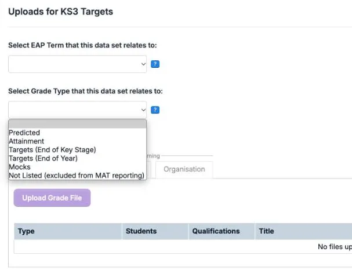Click the Title column header
352x277 pixels.
click(303, 231)
